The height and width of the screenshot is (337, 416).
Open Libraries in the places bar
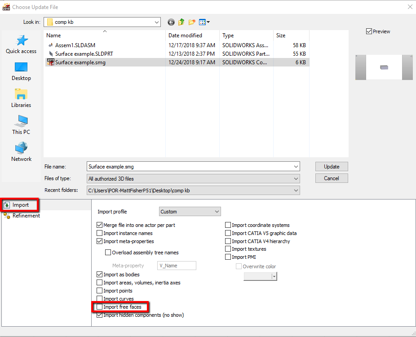tap(21, 98)
